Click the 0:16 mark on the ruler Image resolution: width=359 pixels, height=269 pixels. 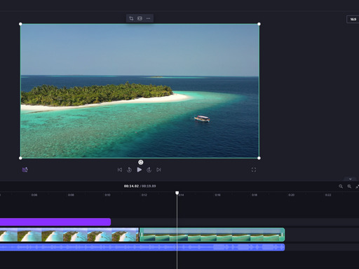[217, 195]
